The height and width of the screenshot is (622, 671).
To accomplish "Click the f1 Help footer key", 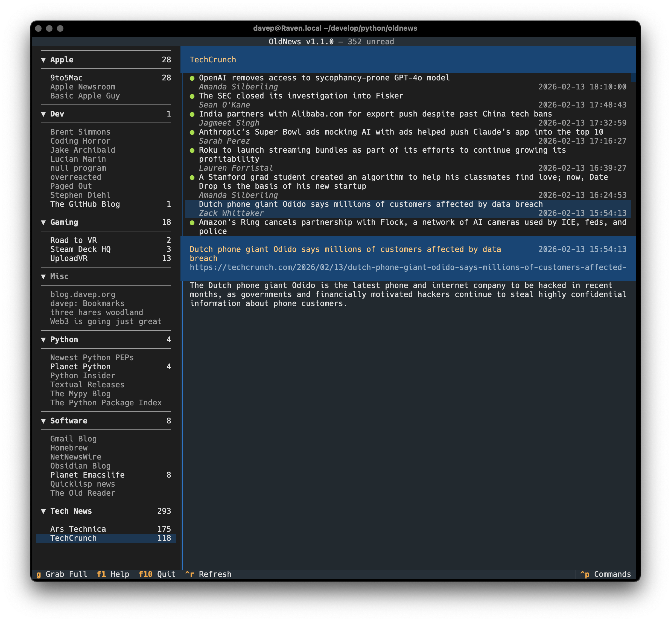I will point(113,574).
